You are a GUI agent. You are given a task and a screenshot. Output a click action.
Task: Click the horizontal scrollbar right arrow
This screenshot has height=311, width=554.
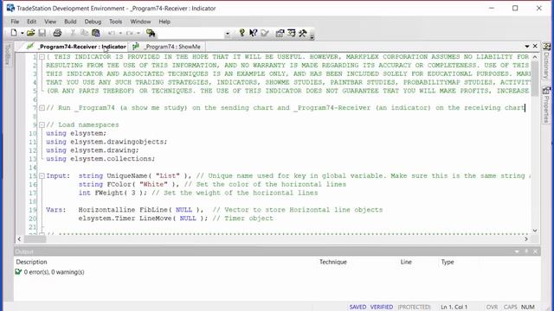pyautogui.click(x=526, y=239)
